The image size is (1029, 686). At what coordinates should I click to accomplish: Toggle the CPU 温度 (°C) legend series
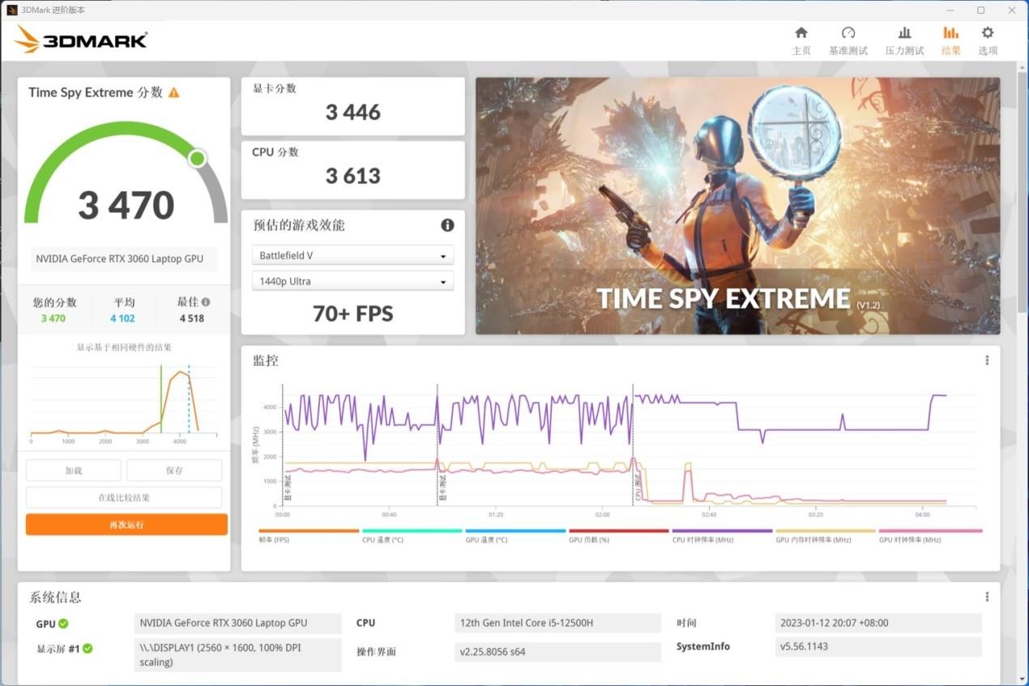pos(412,536)
